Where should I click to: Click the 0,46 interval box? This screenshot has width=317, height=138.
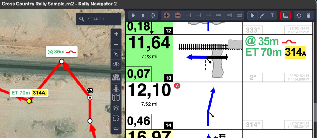(139, 121)
